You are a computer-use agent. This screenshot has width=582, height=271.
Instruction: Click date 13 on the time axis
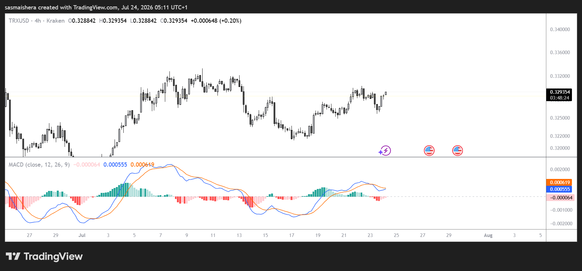[239, 235]
